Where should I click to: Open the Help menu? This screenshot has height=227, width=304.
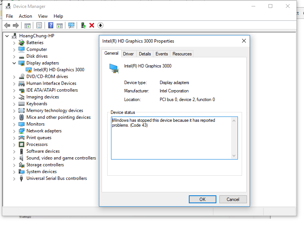point(58,16)
